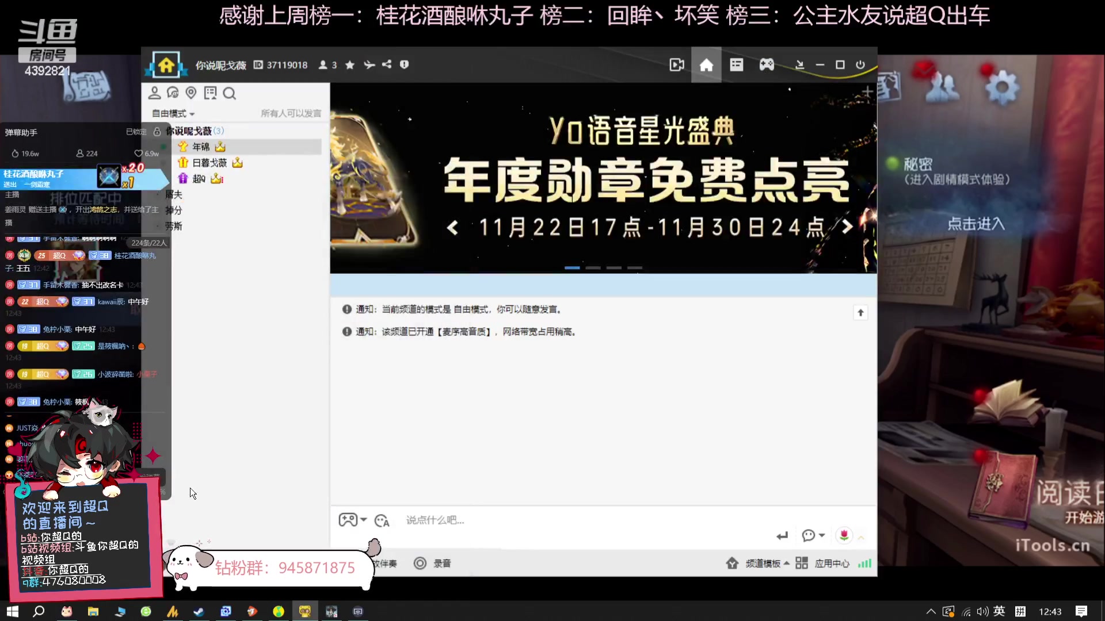
Task: Click the emoji font icon by chat input
Action: pyautogui.click(x=382, y=520)
